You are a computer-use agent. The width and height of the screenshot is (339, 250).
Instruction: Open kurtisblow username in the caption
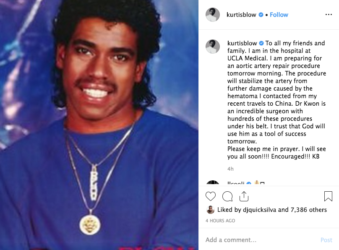242,43
